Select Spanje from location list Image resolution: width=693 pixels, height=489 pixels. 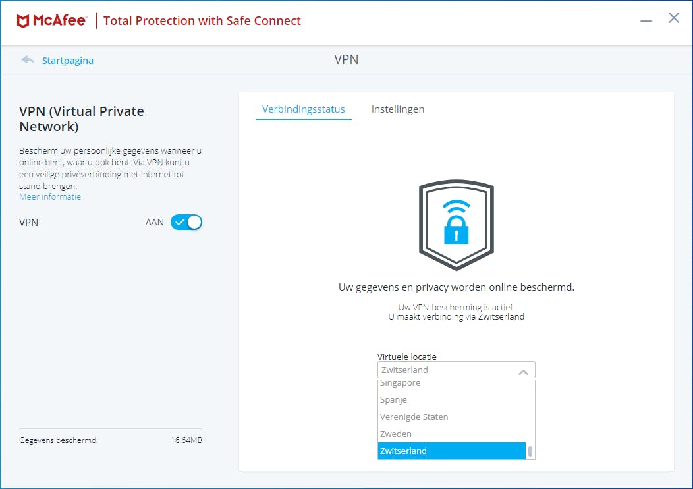pos(394,400)
